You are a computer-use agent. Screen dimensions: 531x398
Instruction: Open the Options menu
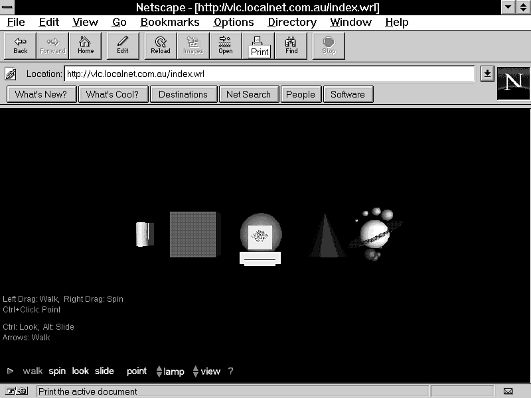coord(234,22)
